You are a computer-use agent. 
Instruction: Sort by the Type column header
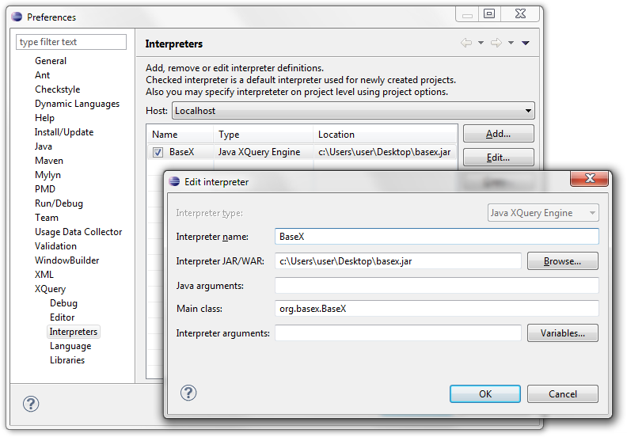coord(264,135)
